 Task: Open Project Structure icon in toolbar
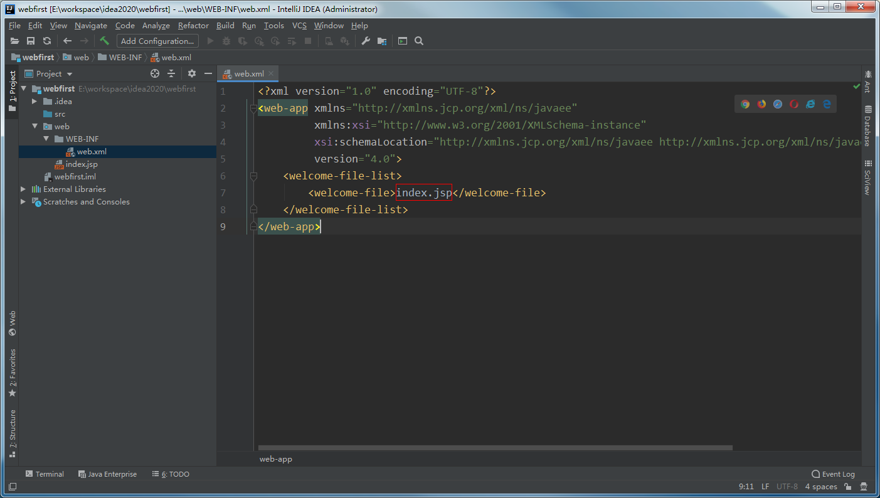point(382,41)
